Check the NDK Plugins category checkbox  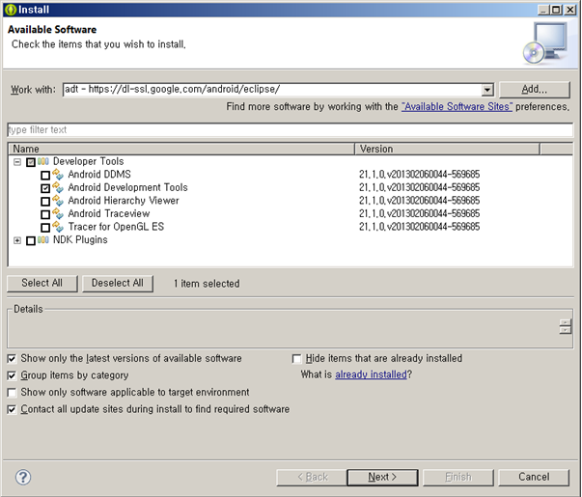pos(31,241)
